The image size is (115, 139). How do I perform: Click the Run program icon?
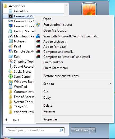point(11,57)
